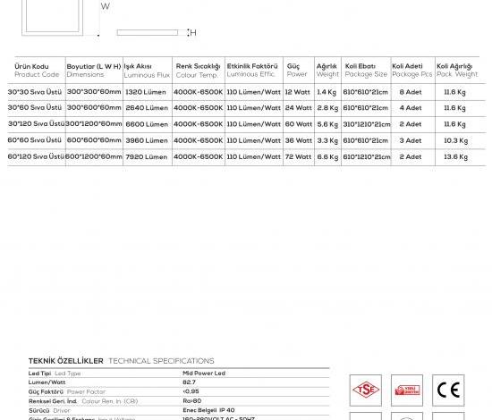Click the 310*1210*21cm package size cell
This screenshot has width=492, height=420.
click(x=367, y=124)
